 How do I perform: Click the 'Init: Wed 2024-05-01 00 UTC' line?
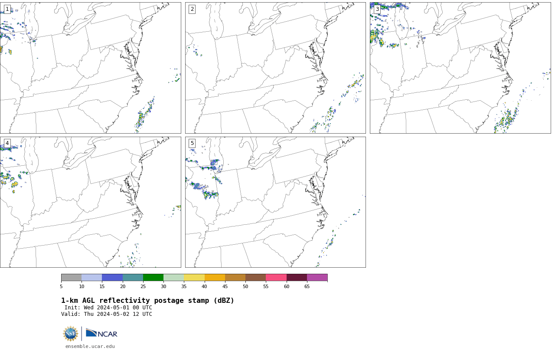pyautogui.click(x=108, y=308)
